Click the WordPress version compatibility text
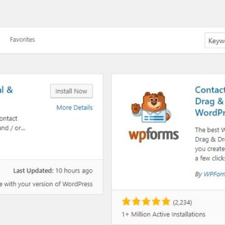225x225 pixels. tap(46, 184)
